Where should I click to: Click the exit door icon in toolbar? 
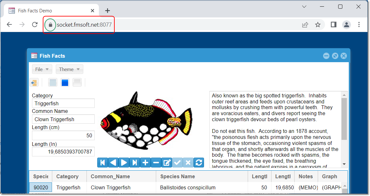pos(34,82)
